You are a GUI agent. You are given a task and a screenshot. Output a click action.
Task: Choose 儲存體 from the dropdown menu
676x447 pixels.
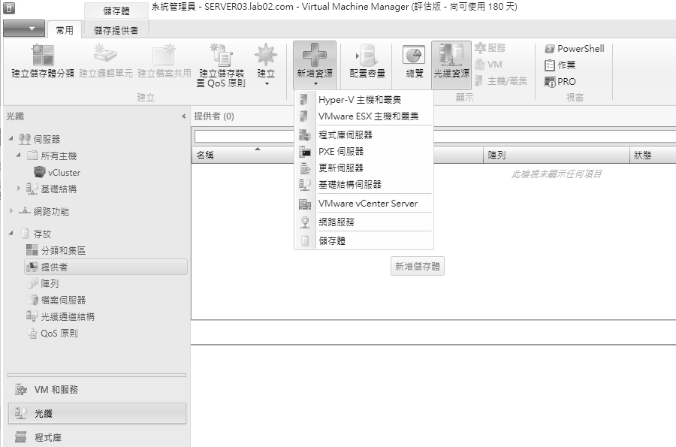364,241
